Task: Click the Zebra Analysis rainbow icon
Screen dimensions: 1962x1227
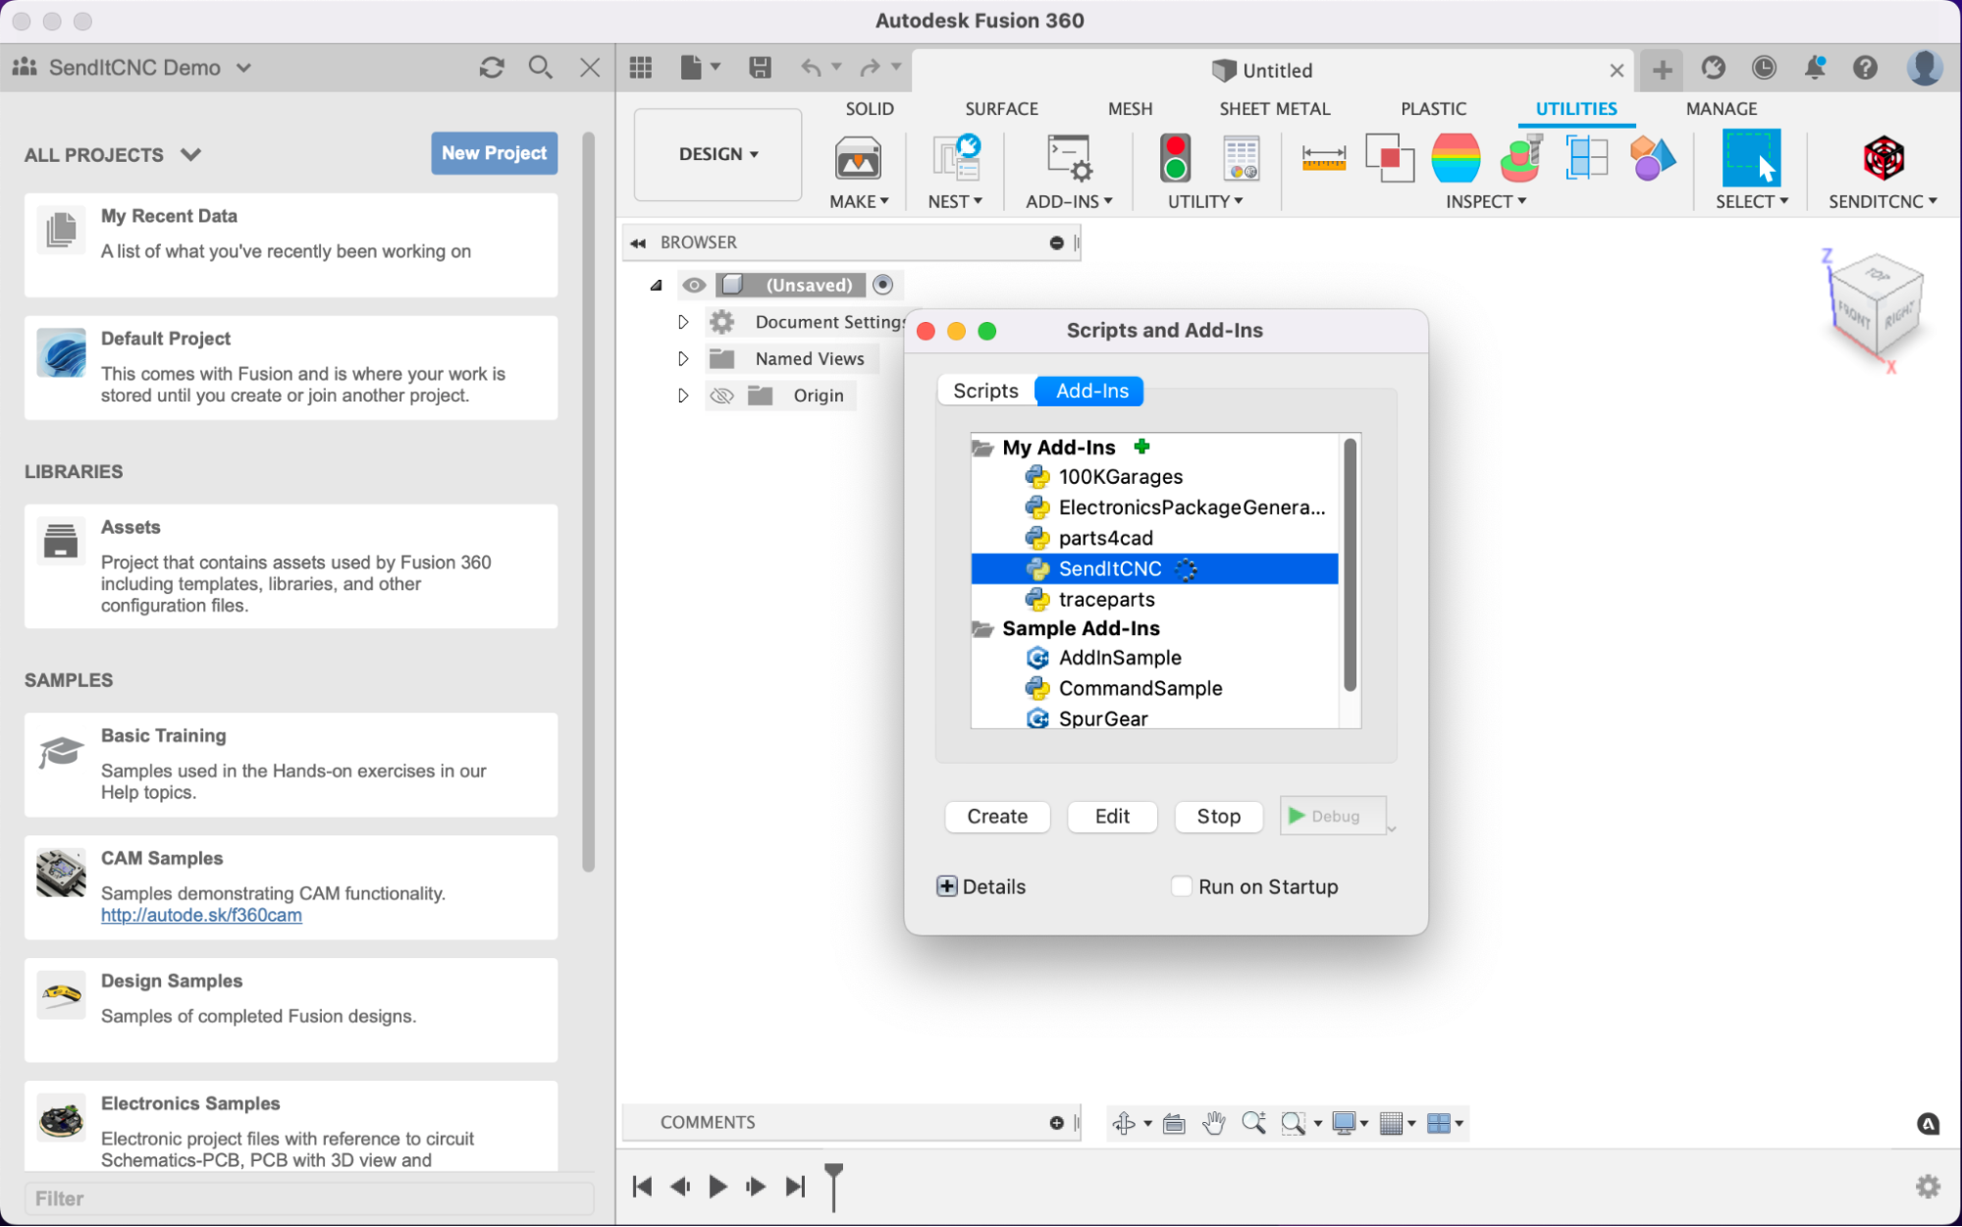Action: [x=1456, y=158]
